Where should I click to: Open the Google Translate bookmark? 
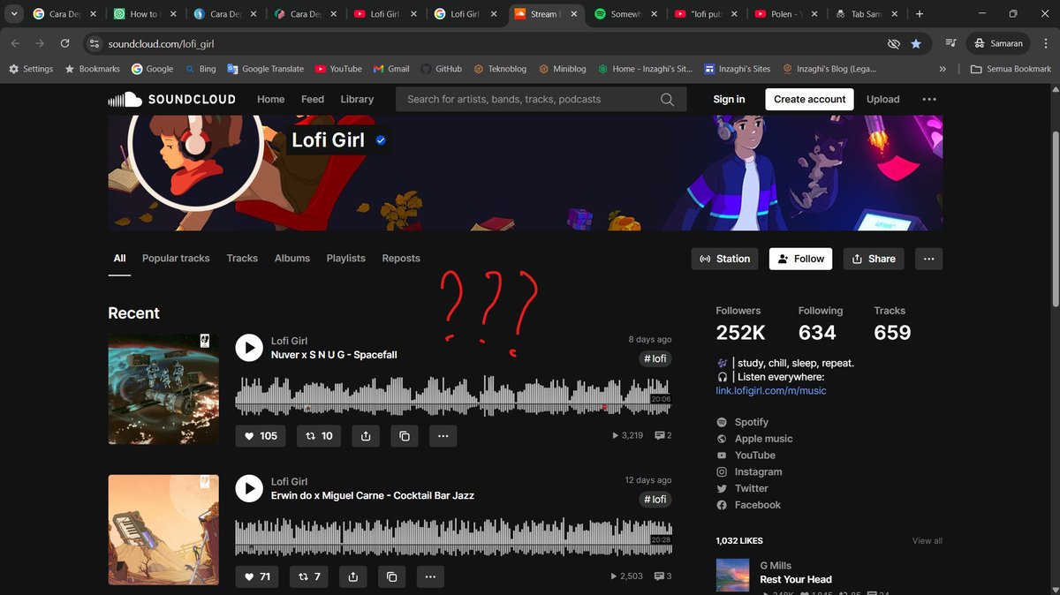click(x=265, y=69)
